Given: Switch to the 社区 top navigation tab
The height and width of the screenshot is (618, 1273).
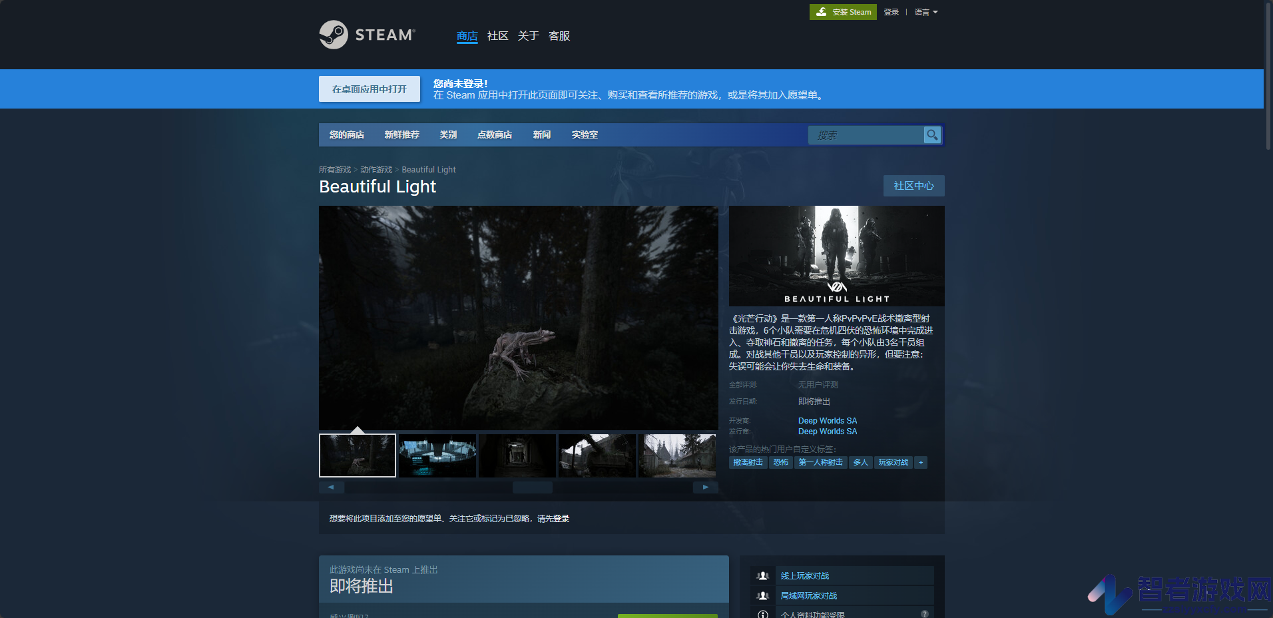Looking at the screenshot, I should [x=497, y=36].
